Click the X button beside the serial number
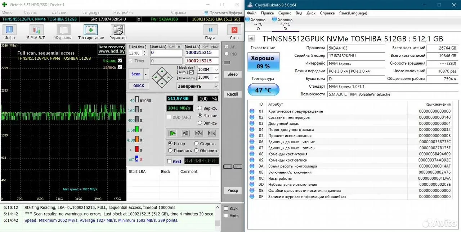 click(139, 19)
